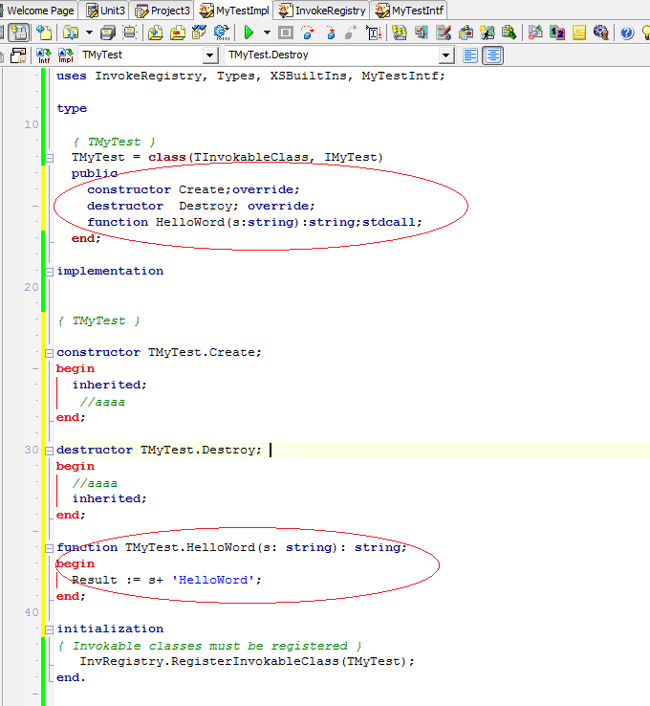650x706 pixels.
Task: Click the centered layout toggle
Action: tap(492, 55)
